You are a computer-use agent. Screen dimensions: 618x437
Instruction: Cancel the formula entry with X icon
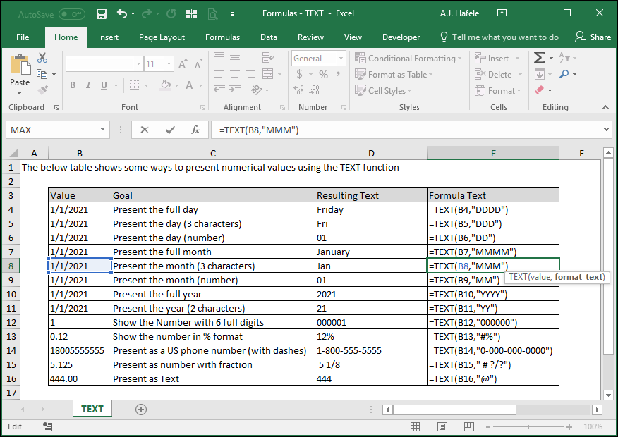click(145, 130)
